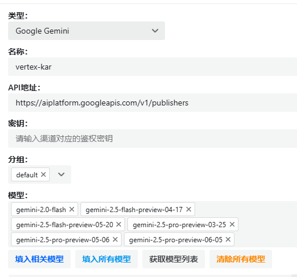Click the API地址: field label
Screen dimensions: 297x277
tap(24, 88)
